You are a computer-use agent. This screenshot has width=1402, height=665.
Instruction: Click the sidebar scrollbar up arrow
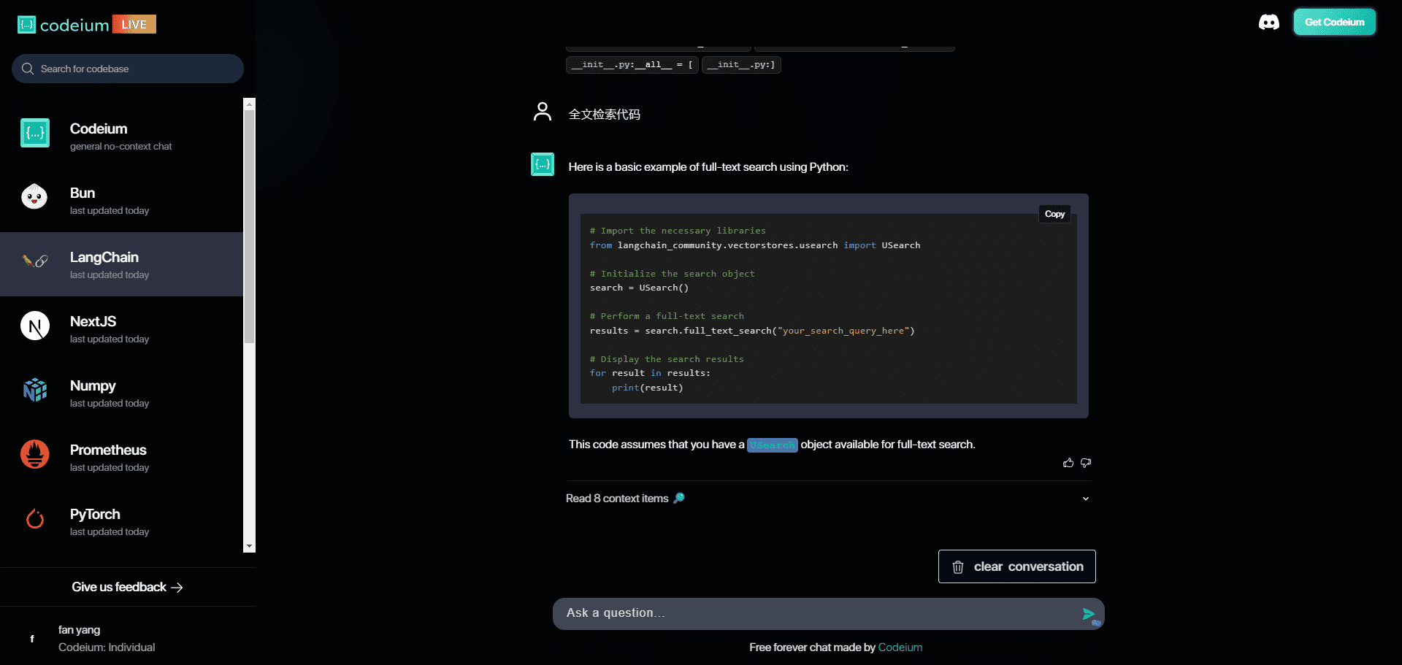coord(249,104)
